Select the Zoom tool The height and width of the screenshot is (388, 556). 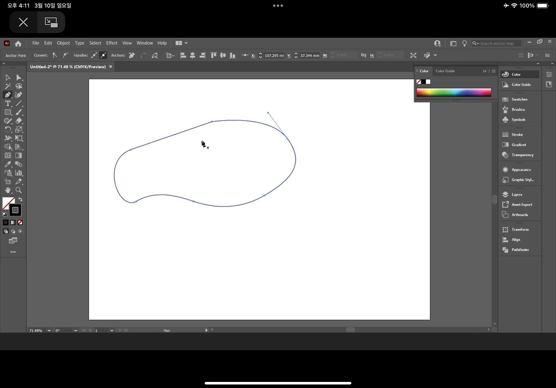(19, 190)
